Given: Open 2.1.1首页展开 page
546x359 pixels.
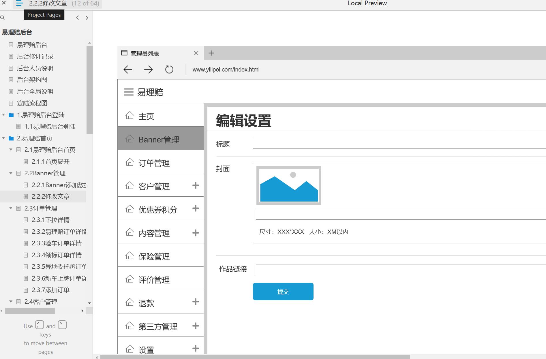Looking at the screenshot, I should tap(50, 162).
